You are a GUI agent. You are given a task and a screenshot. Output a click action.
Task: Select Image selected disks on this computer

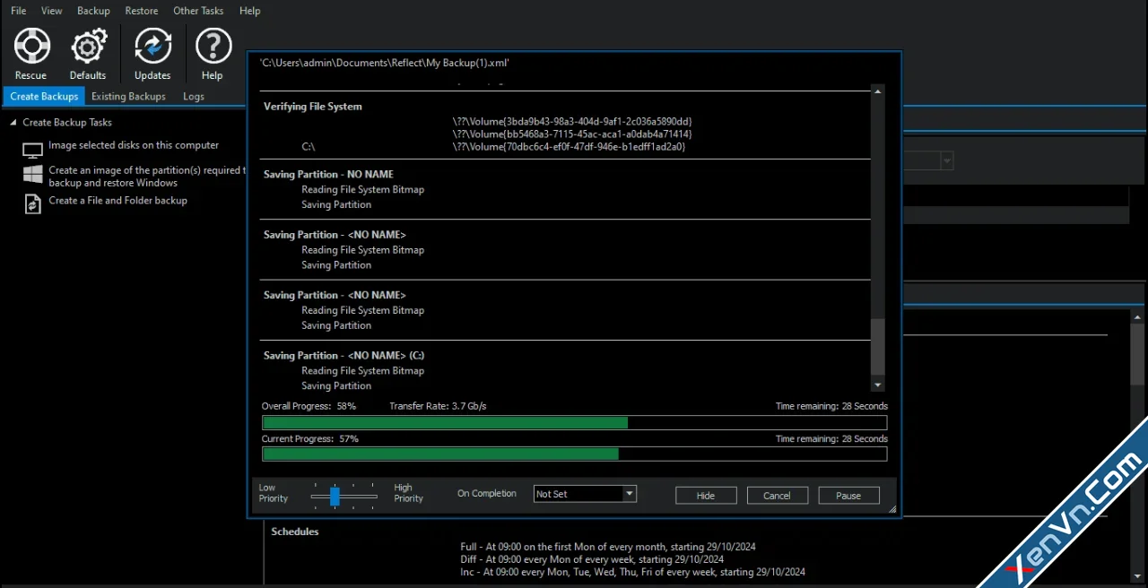tap(134, 145)
